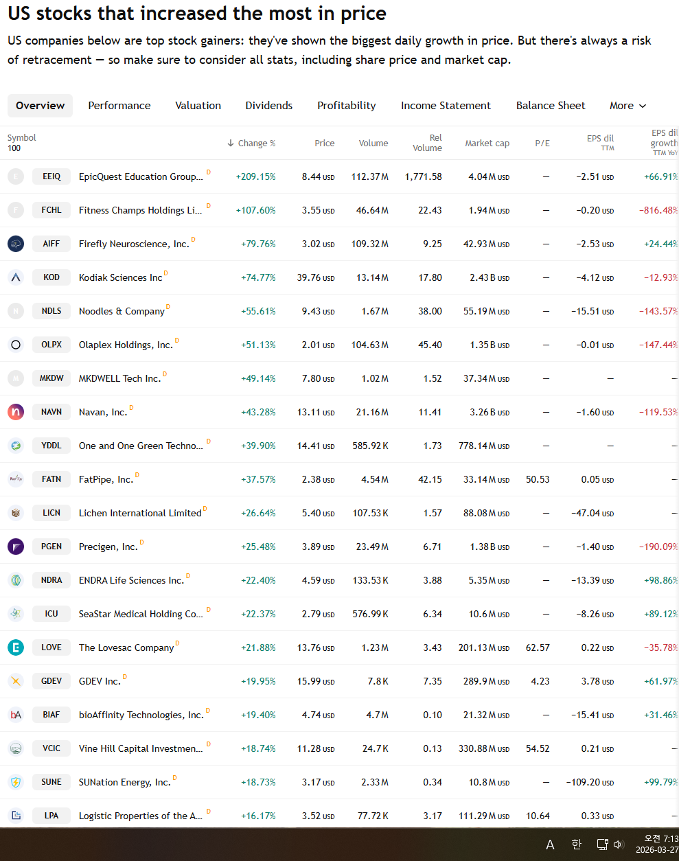Open the Dividends tab
The width and height of the screenshot is (679, 861).
269,106
